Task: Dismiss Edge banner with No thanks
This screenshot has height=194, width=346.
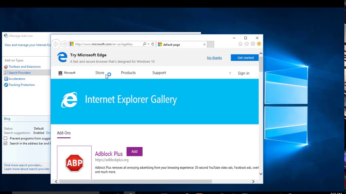Action: pos(214,58)
